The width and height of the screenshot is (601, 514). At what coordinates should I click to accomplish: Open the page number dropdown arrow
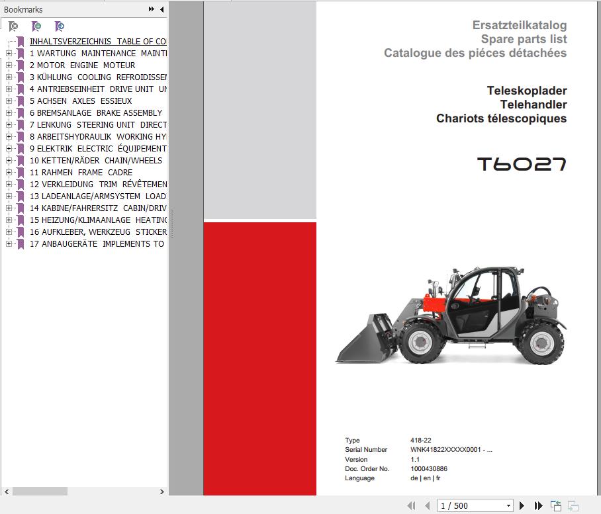tap(508, 505)
